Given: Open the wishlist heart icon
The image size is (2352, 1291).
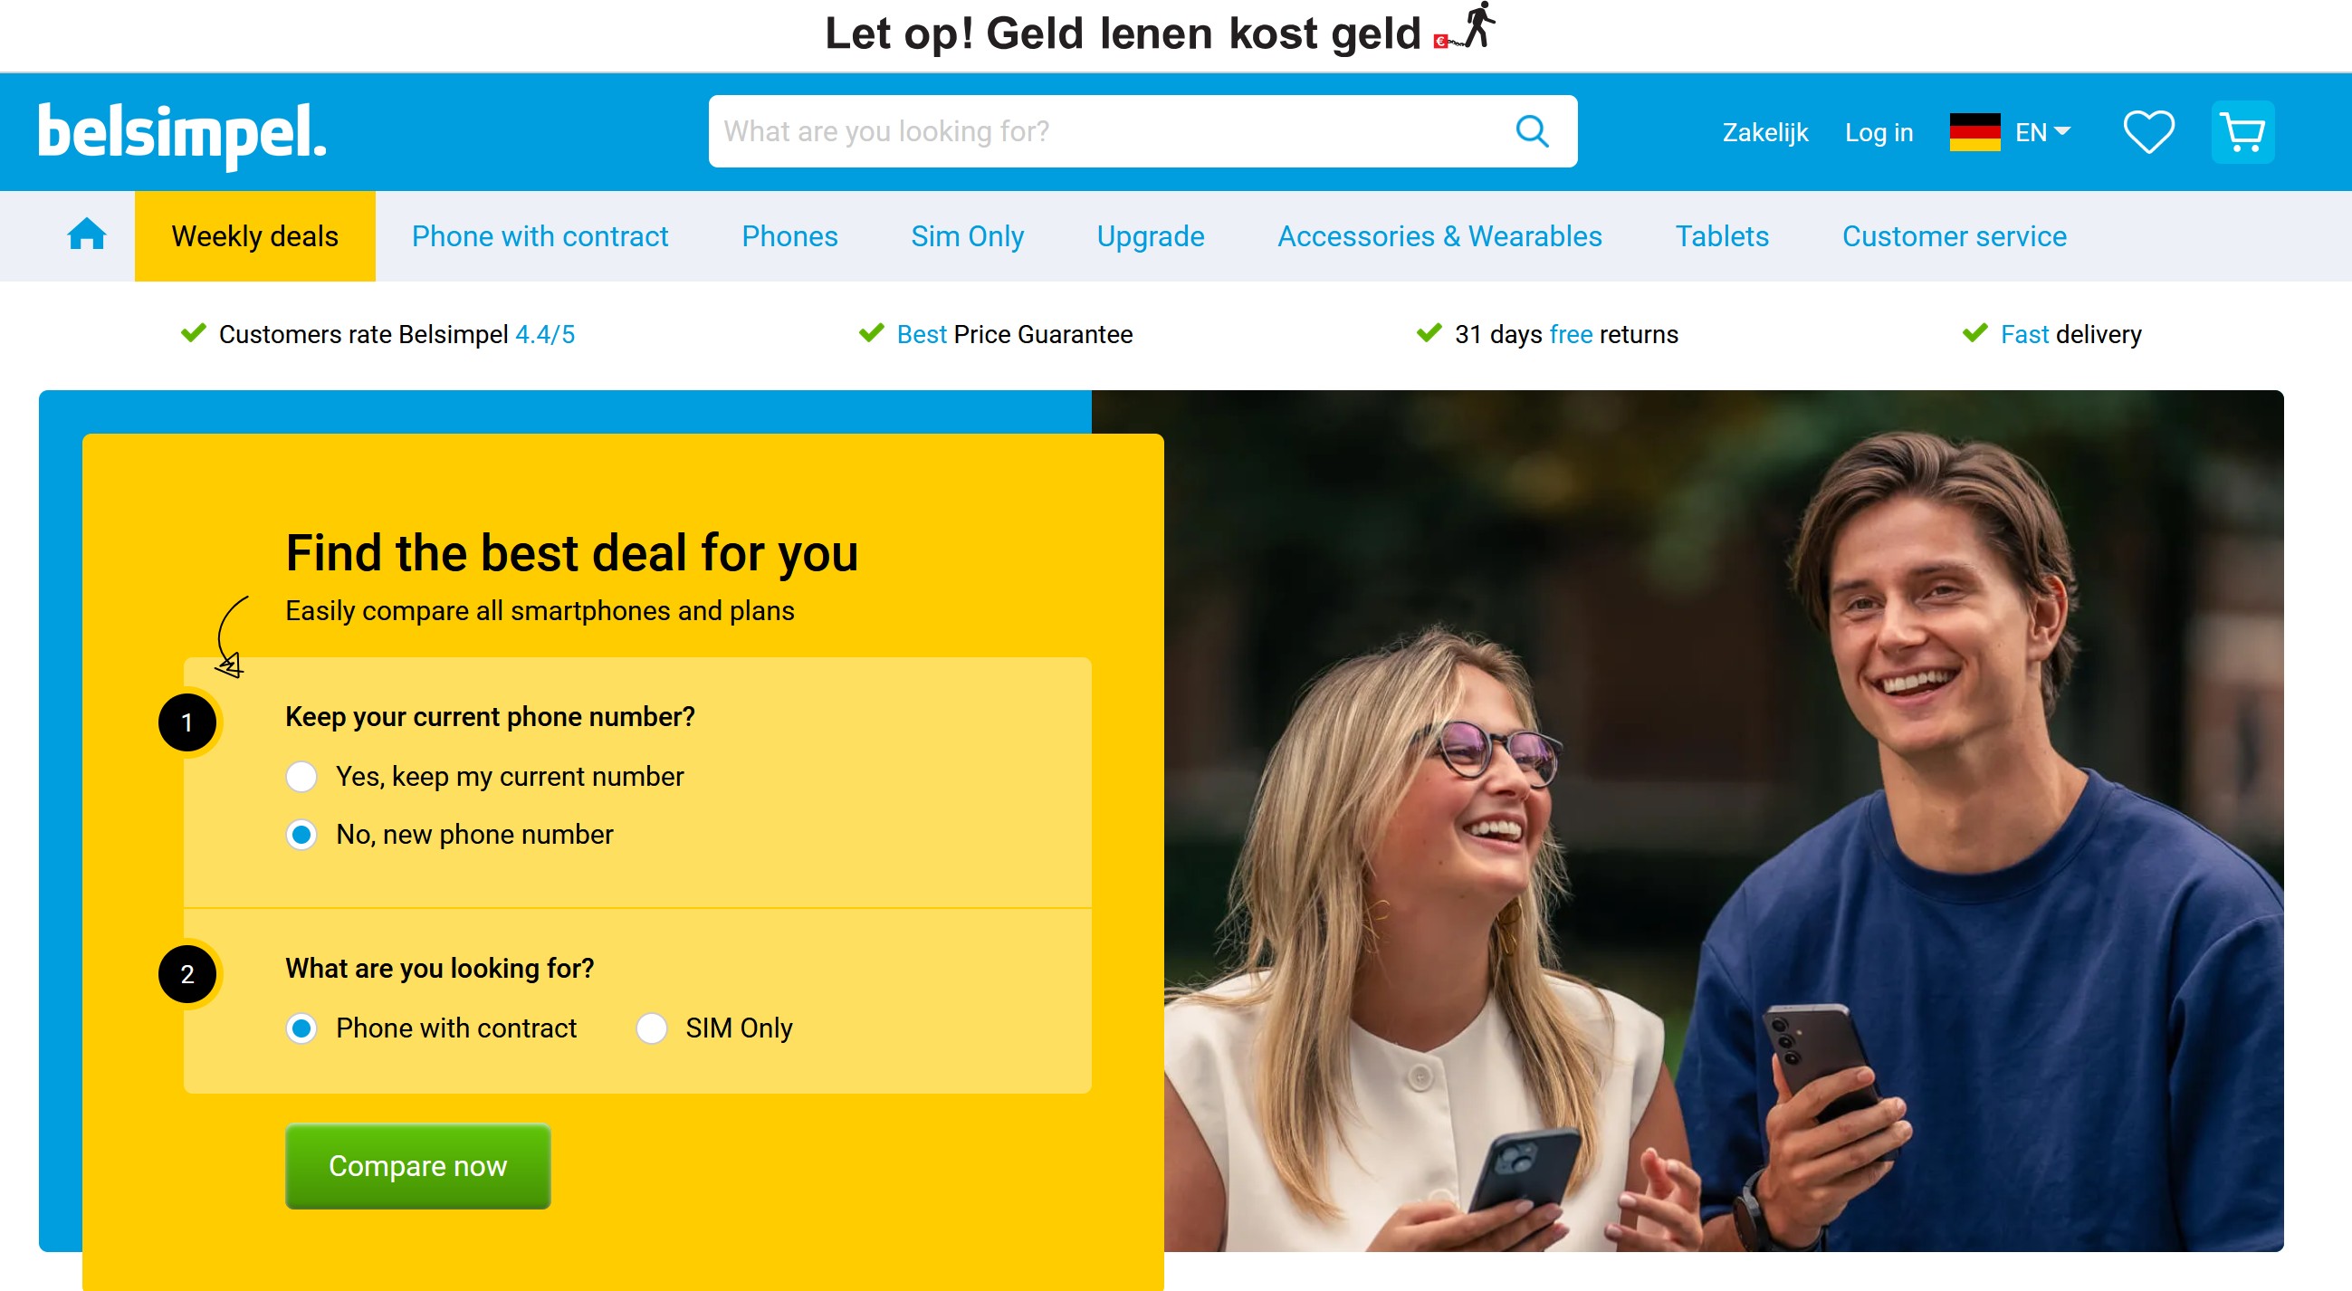Looking at the screenshot, I should [2148, 132].
